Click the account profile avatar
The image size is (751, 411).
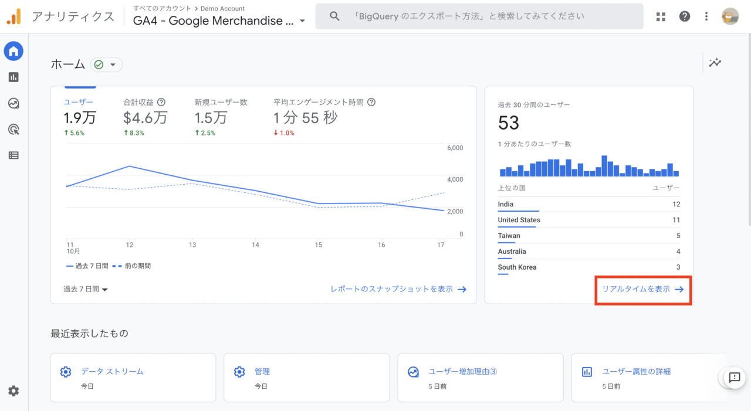click(x=730, y=16)
